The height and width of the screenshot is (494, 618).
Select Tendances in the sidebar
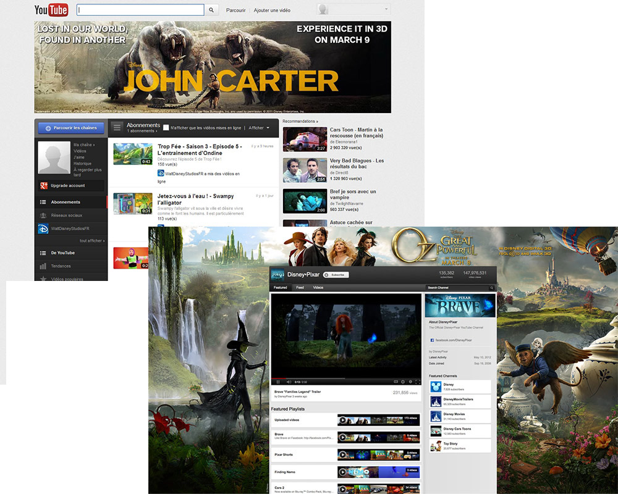71,266
